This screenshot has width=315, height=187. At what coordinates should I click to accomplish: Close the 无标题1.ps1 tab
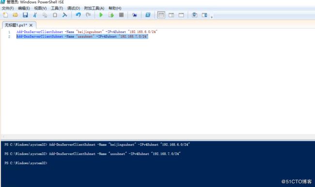(31, 25)
